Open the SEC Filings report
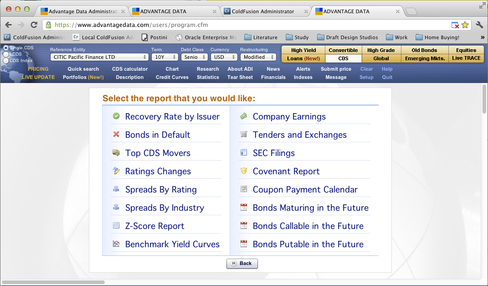The image size is (488, 286). coord(274,153)
